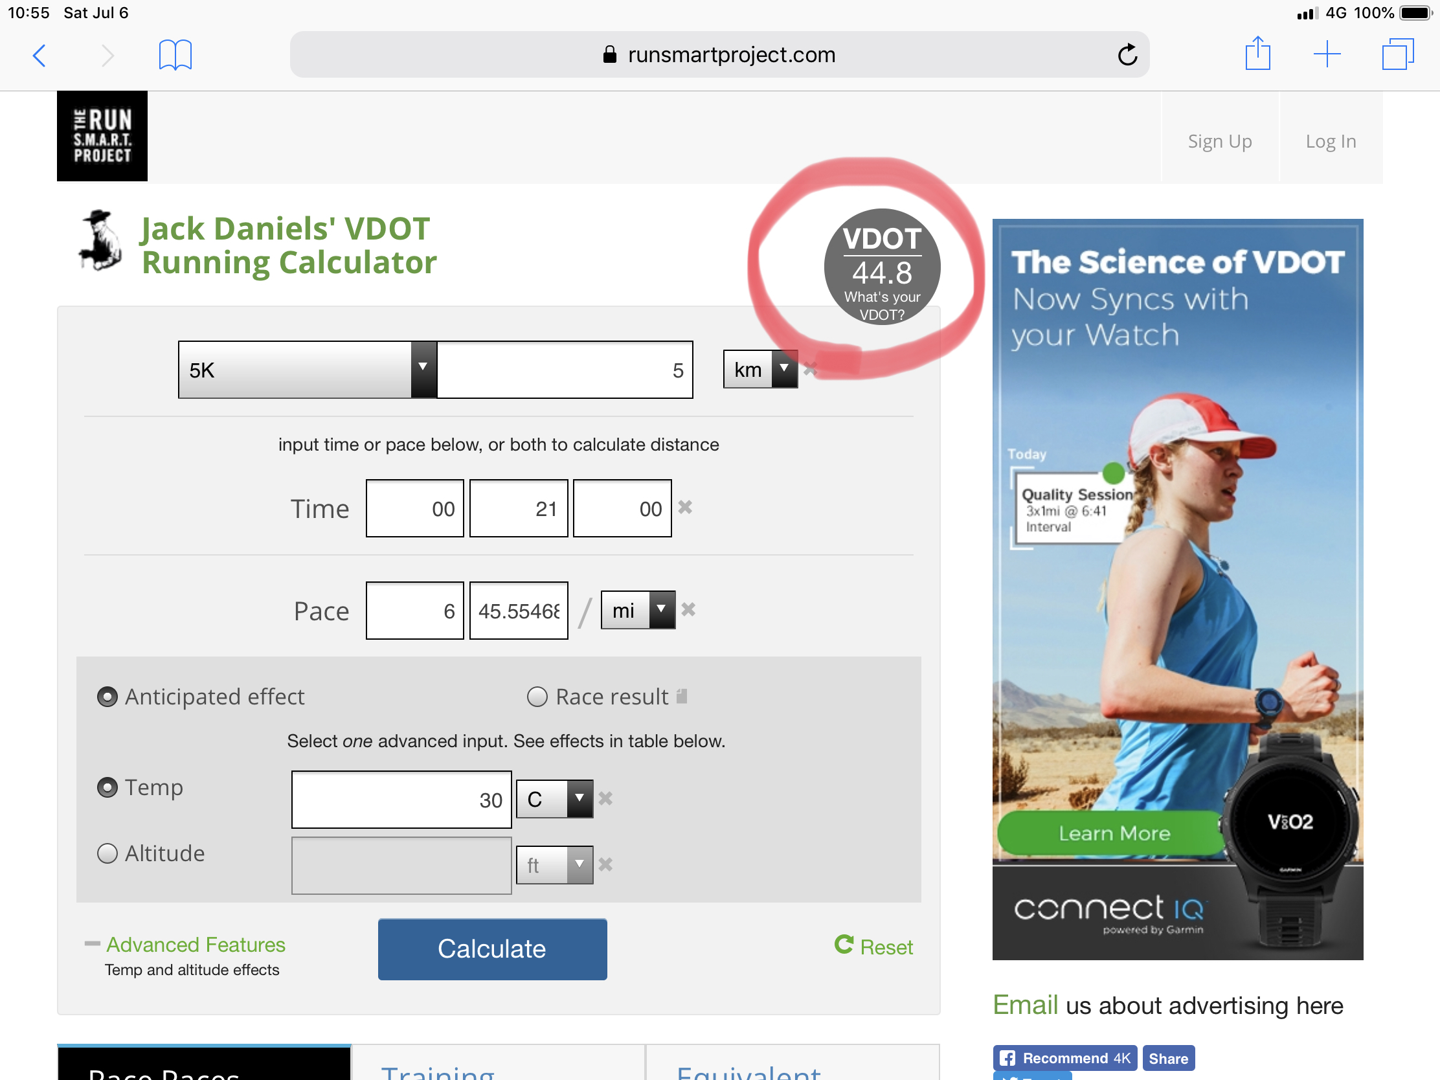This screenshot has width=1440, height=1080.
Task: Tap the Safari forward arrow
Action: coord(107,55)
